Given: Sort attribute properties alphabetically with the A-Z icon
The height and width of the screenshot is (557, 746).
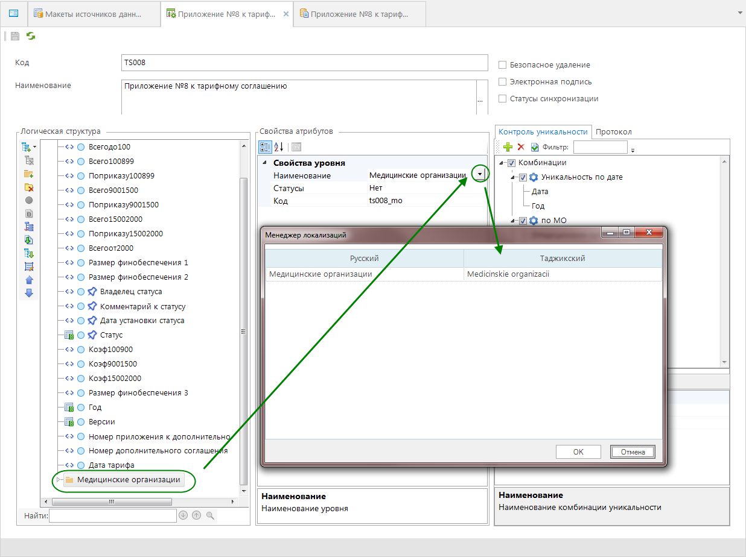Looking at the screenshot, I should [x=279, y=146].
